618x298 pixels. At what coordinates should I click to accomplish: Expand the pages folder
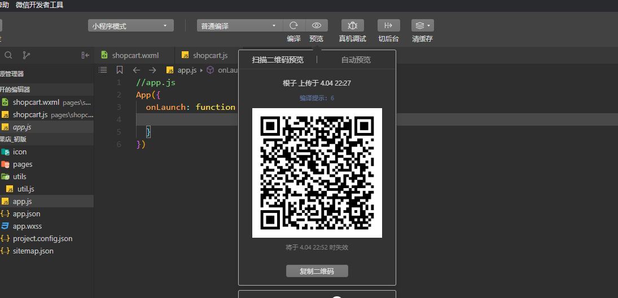47,164
